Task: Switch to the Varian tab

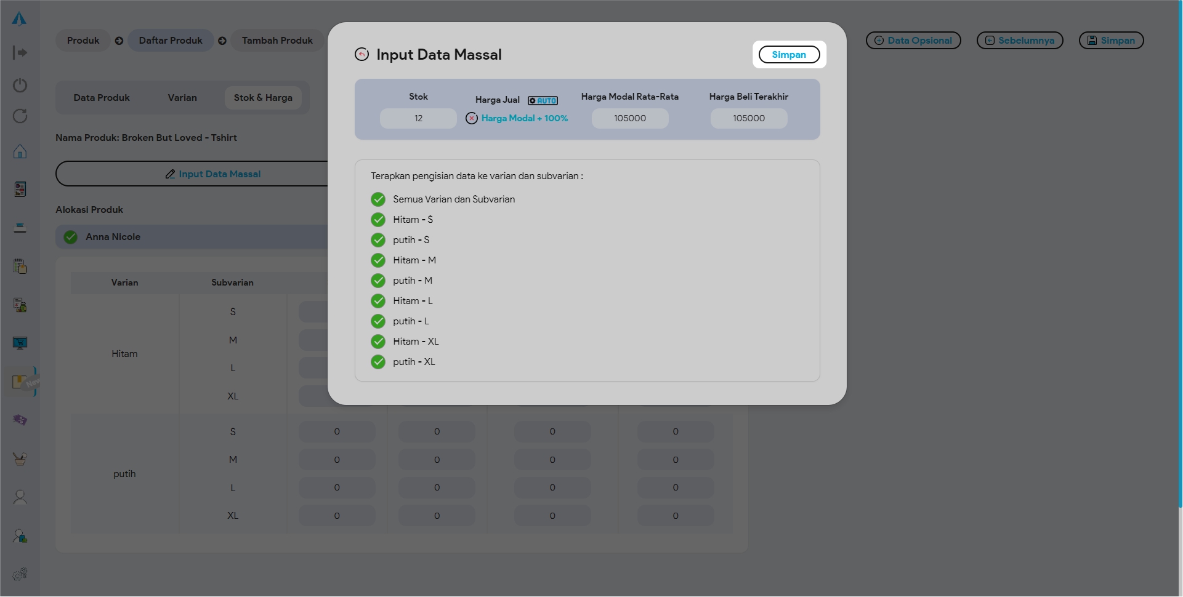Action: coord(182,98)
